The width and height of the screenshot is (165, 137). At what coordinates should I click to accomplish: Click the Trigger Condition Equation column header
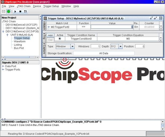pos(128,35)
